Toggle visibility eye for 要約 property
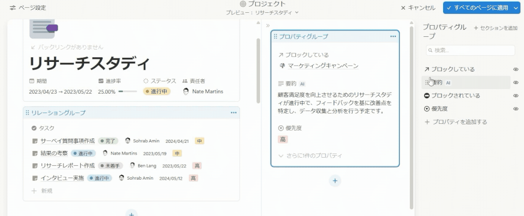This screenshot has height=216, width=524. tap(516, 82)
